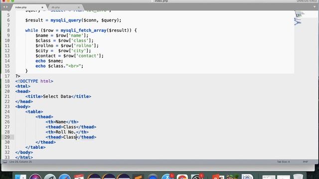This screenshot has height=179, width=319.
Task: Click the opening <head> tag on line 20
Action: [23, 91]
